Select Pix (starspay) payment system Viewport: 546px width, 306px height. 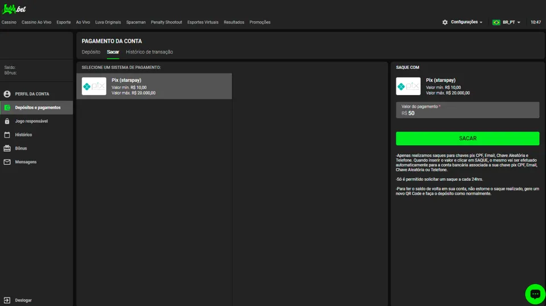154,86
